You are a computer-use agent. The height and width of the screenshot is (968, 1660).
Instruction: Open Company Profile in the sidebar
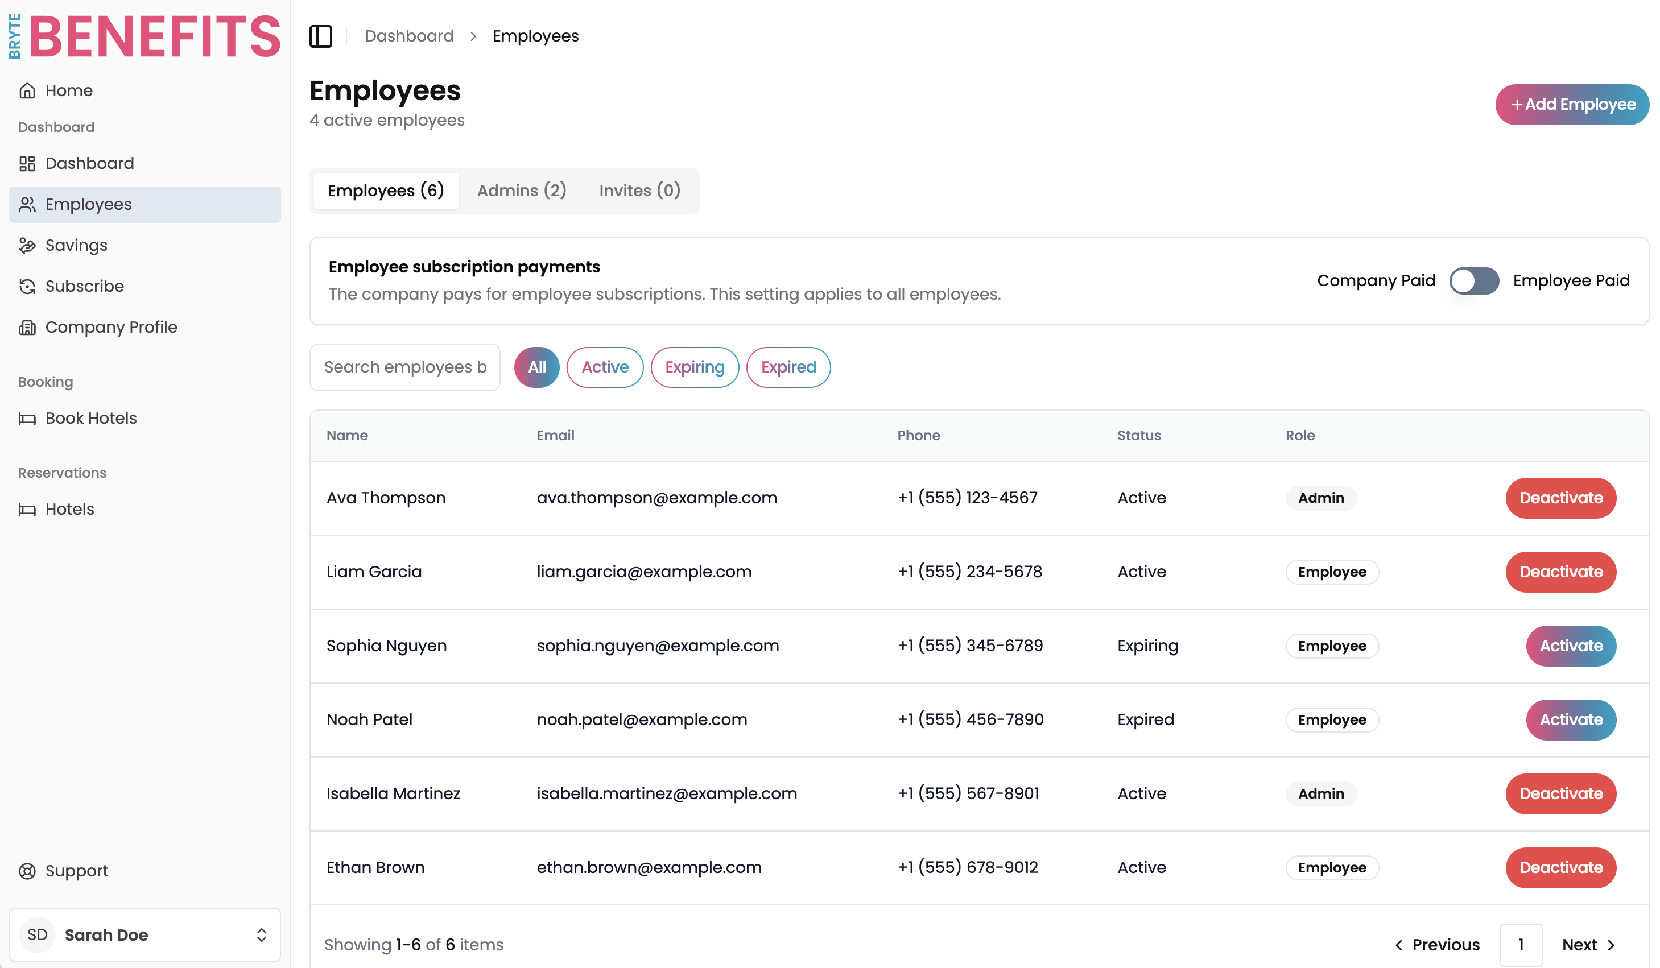pyautogui.click(x=145, y=327)
